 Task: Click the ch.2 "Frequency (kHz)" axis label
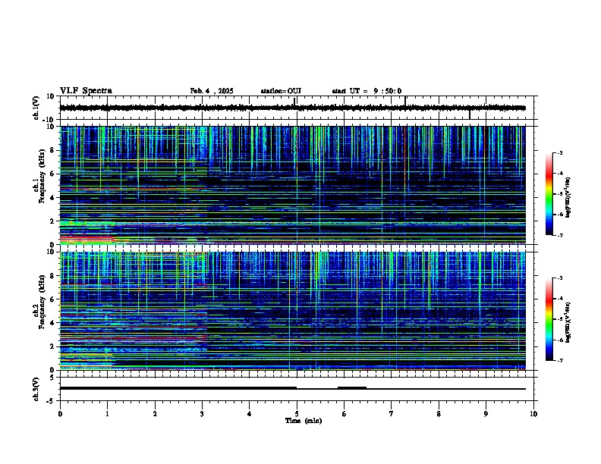[x=42, y=302]
